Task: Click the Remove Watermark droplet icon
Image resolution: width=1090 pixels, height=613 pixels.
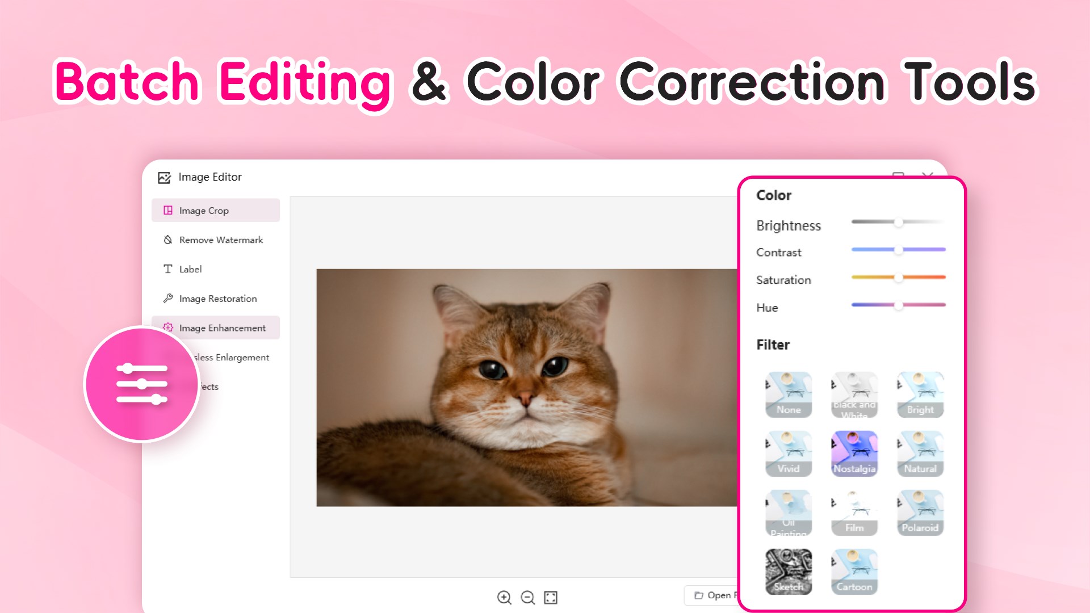Action: [167, 240]
